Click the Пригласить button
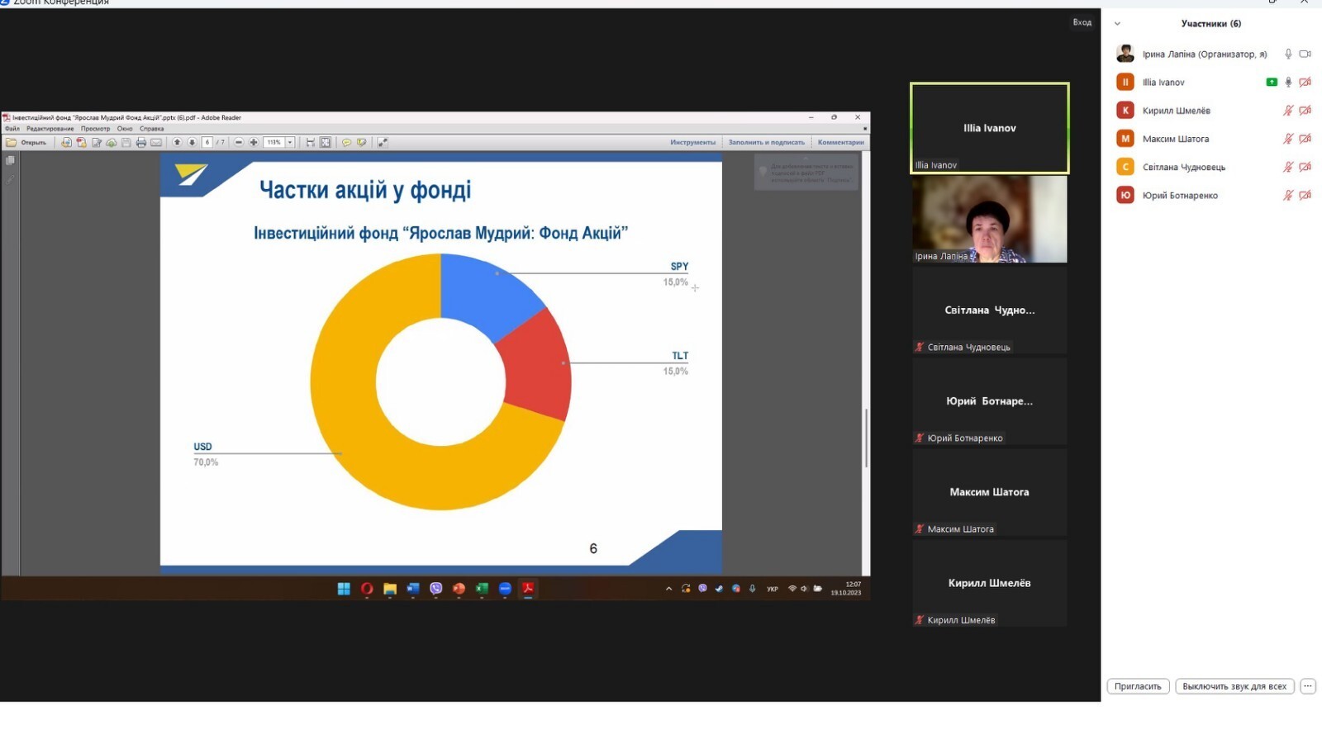 click(1137, 686)
